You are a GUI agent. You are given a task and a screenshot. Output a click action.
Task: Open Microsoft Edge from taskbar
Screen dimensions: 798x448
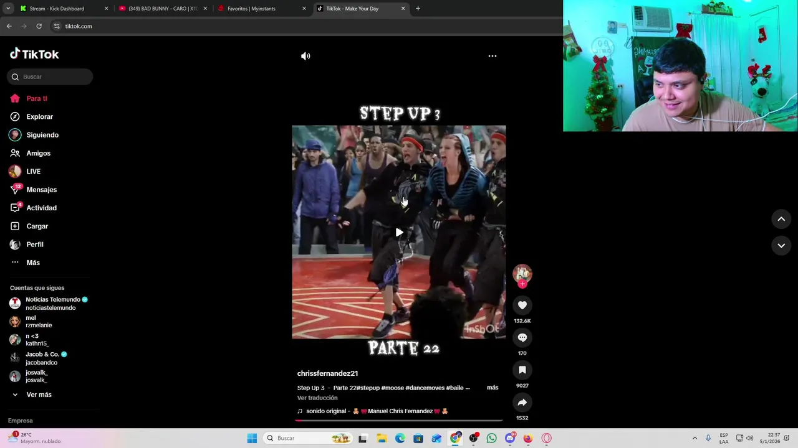(x=400, y=438)
